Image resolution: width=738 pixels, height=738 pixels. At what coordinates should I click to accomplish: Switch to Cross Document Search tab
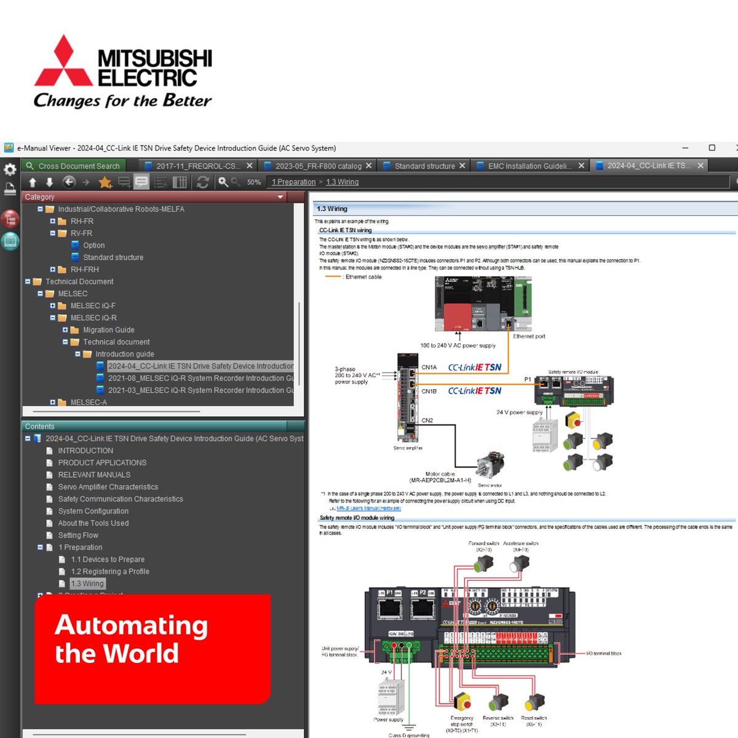point(73,166)
